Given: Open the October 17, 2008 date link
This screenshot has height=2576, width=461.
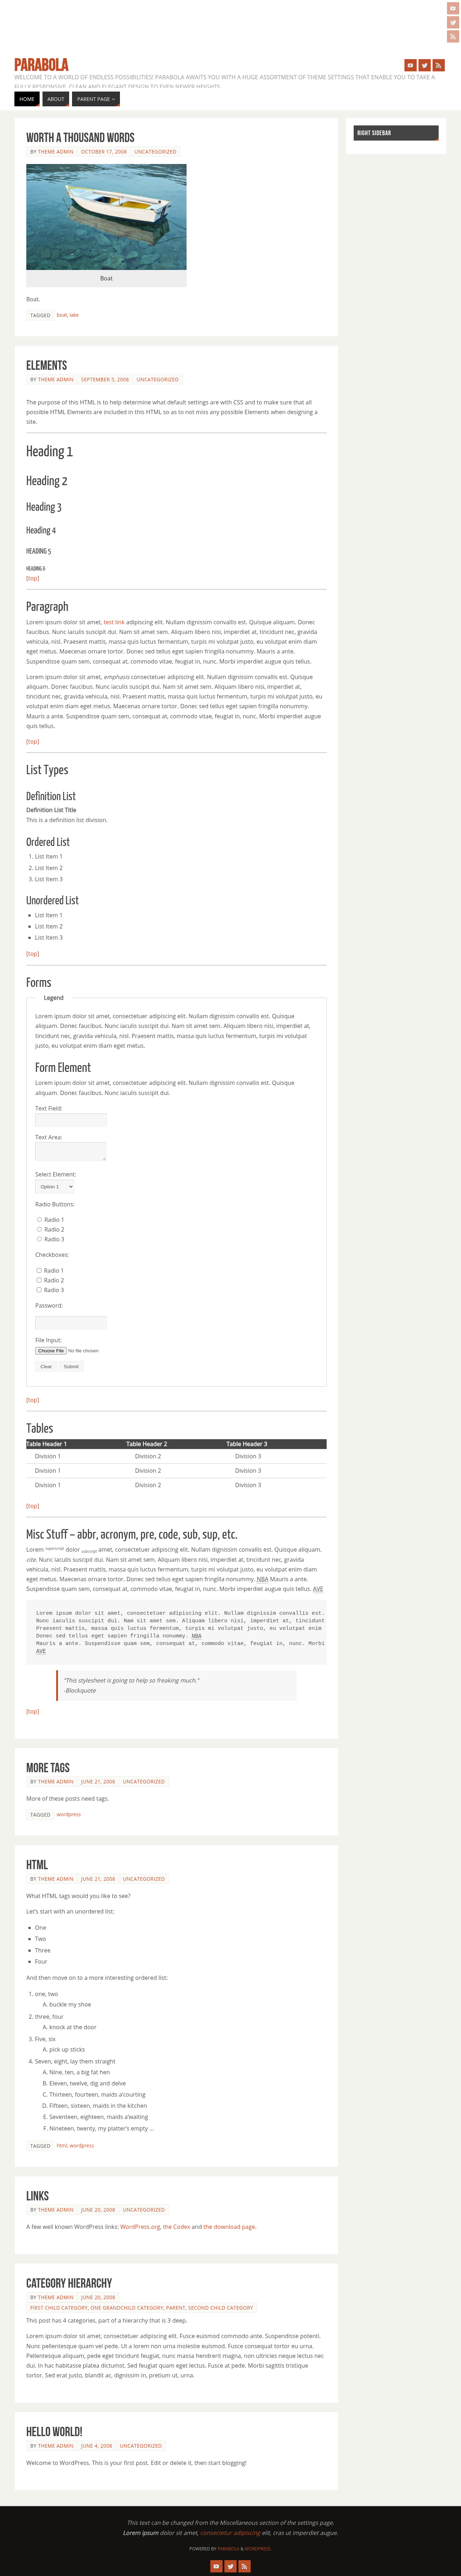Looking at the screenshot, I should click(104, 152).
